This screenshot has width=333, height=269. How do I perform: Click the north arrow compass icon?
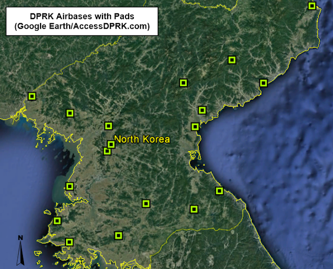(x=20, y=250)
